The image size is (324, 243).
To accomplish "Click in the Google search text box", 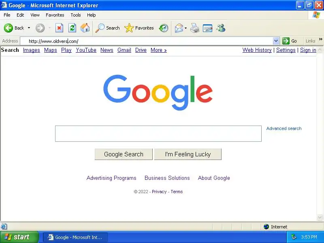I will point(158,134).
